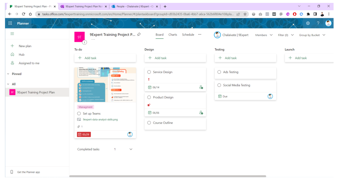Mark Ads Testing task complete

[x=219, y=72]
